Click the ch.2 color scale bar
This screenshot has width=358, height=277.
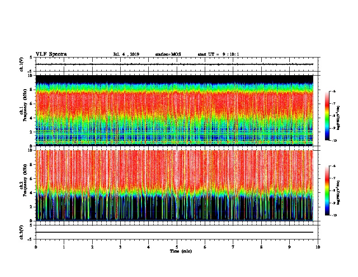327,191
